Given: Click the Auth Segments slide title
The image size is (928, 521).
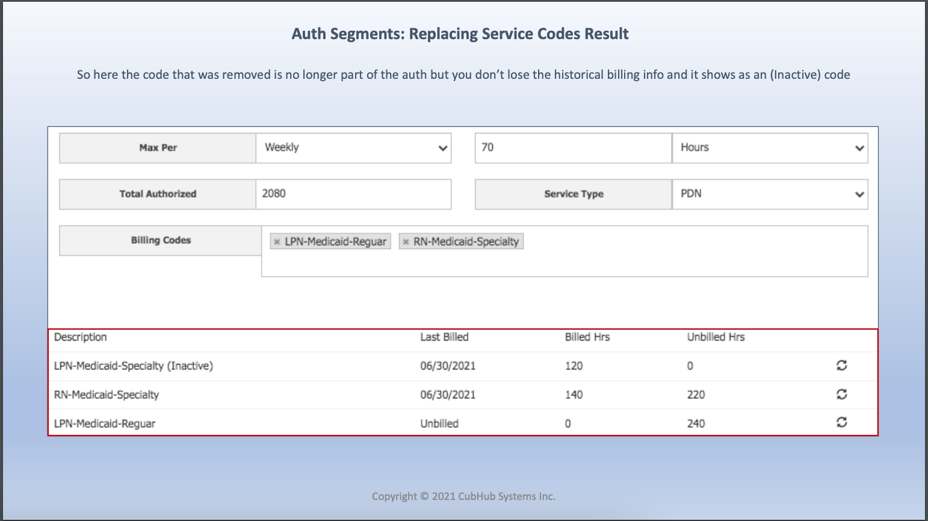Looking at the screenshot, I should pos(460,34).
